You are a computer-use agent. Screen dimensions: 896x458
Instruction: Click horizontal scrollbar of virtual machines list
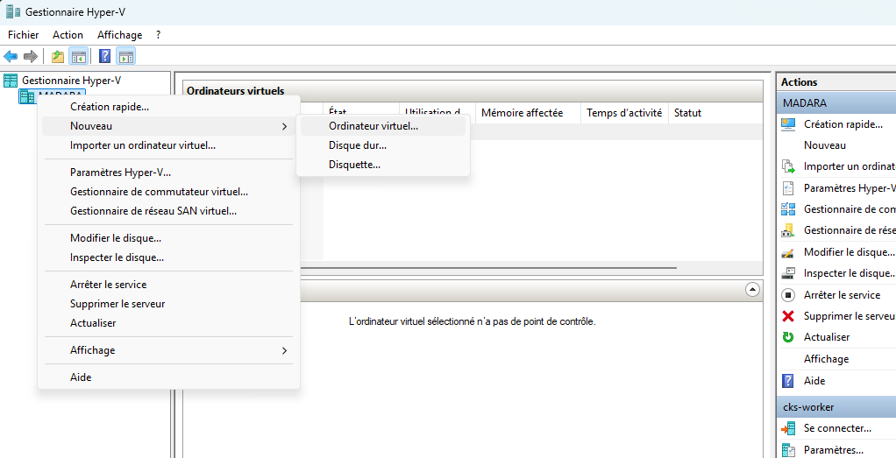tap(488, 267)
